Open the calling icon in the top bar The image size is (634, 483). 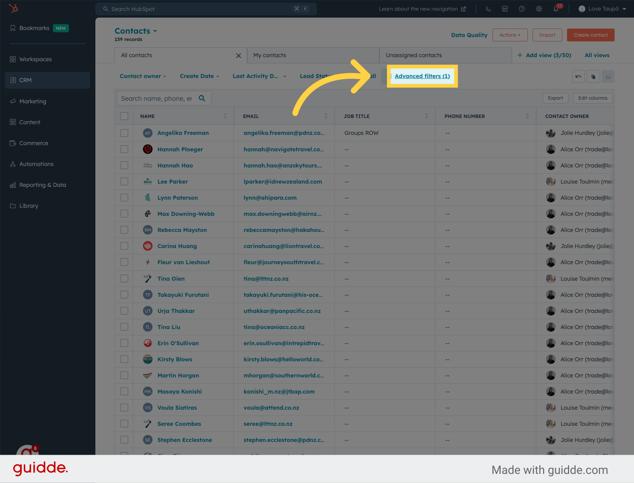(x=488, y=8)
